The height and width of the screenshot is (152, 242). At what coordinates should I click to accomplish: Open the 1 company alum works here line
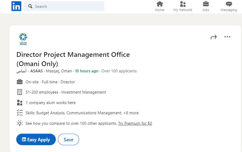tap(51, 103)
